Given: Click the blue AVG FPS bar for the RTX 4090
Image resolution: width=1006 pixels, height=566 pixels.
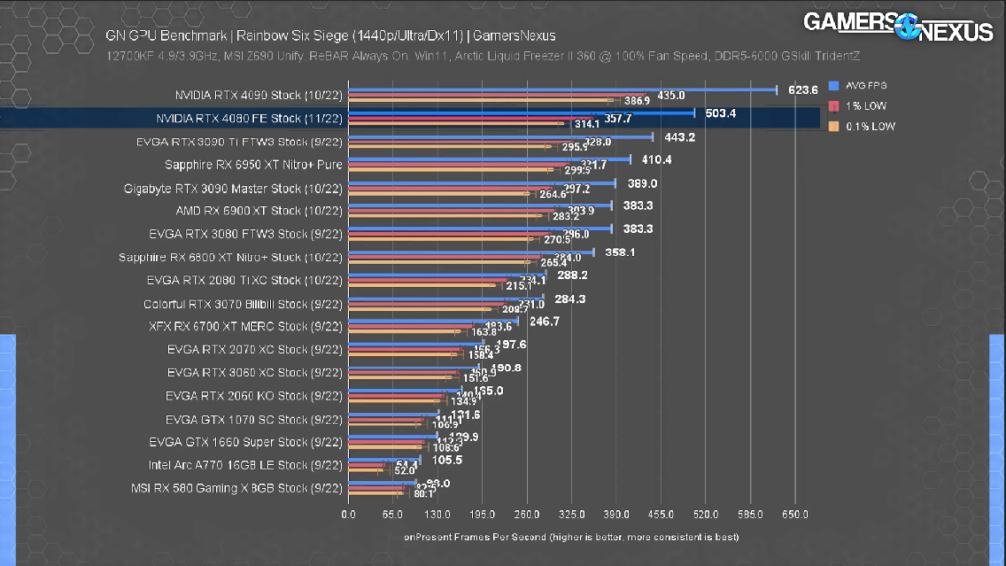Looking at the screenshot, I should pyautogui.click(x=563, y=89).
